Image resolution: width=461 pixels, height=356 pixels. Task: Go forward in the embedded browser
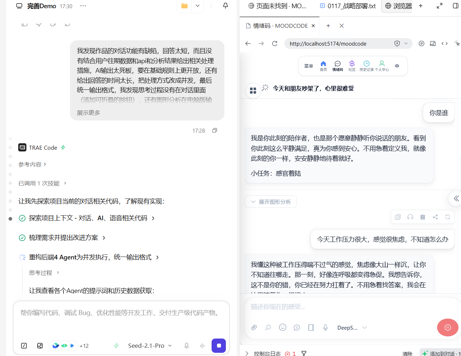[261, 43]
